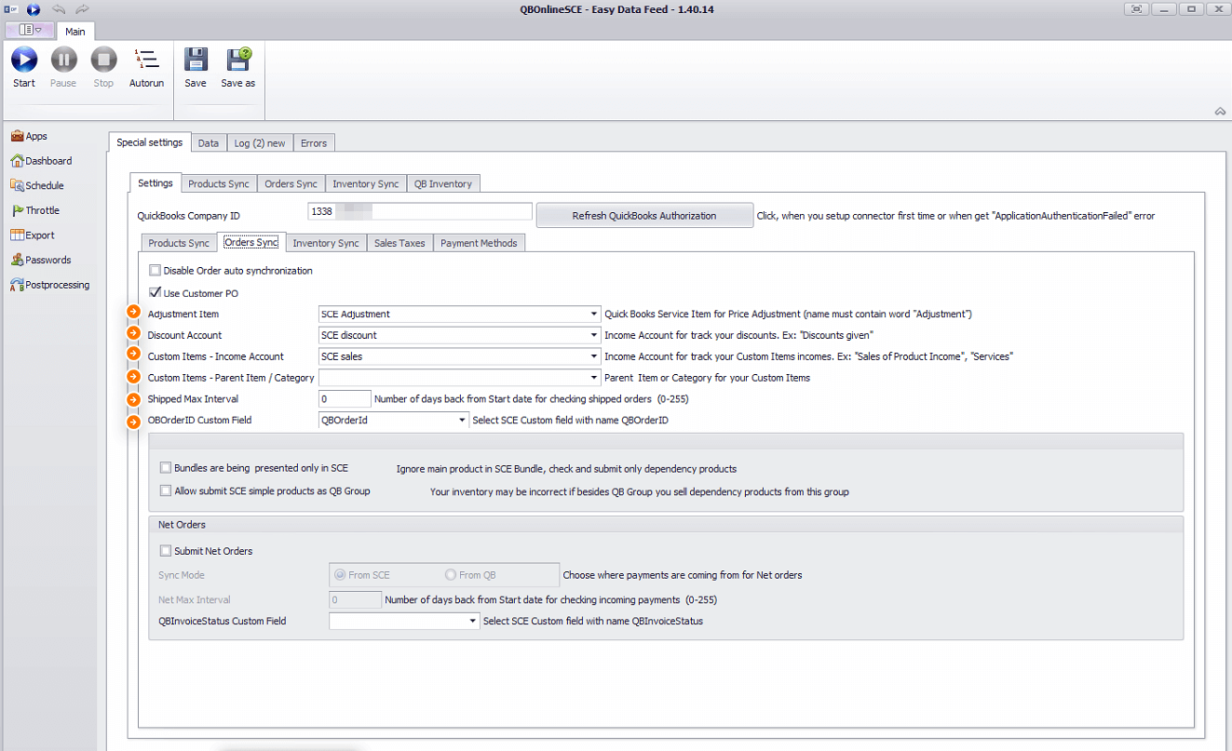This screenshot has width=1232, height=751.
Task: Expand Custom Items - Parent Item / Category dropdown
Action: 593,378
